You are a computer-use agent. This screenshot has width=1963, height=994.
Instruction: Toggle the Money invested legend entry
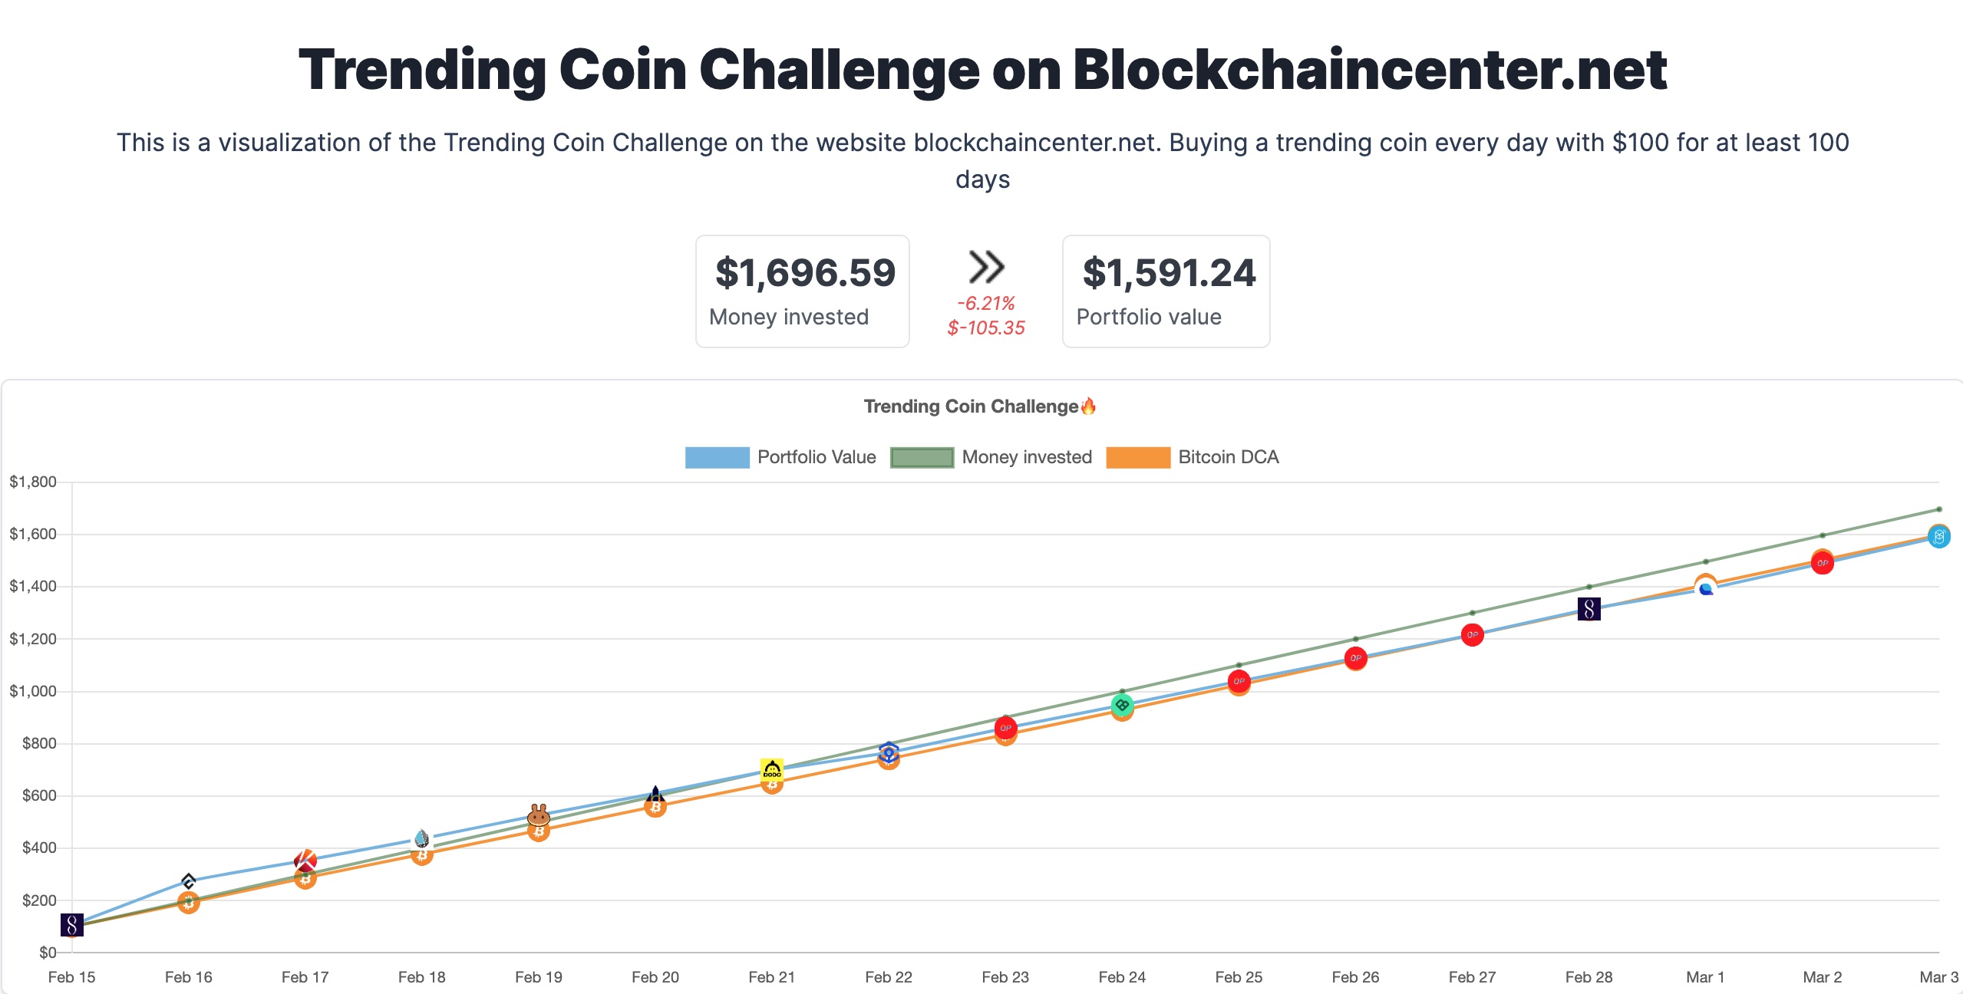tap(1025, 457)
